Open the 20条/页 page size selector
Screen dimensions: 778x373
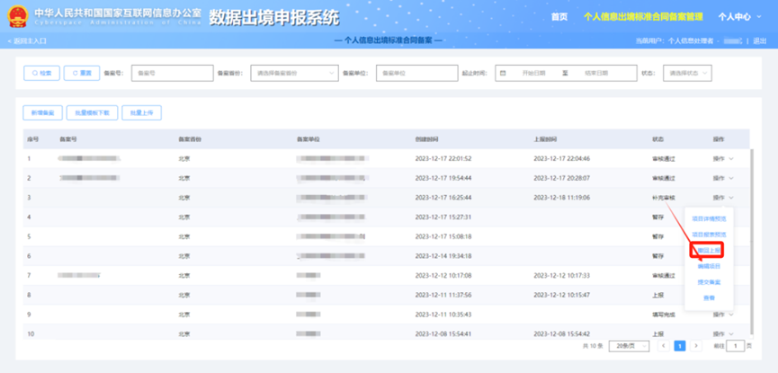628,346
